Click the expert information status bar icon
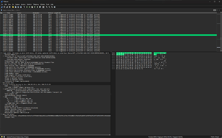222x138 pixels. point(2,137)
